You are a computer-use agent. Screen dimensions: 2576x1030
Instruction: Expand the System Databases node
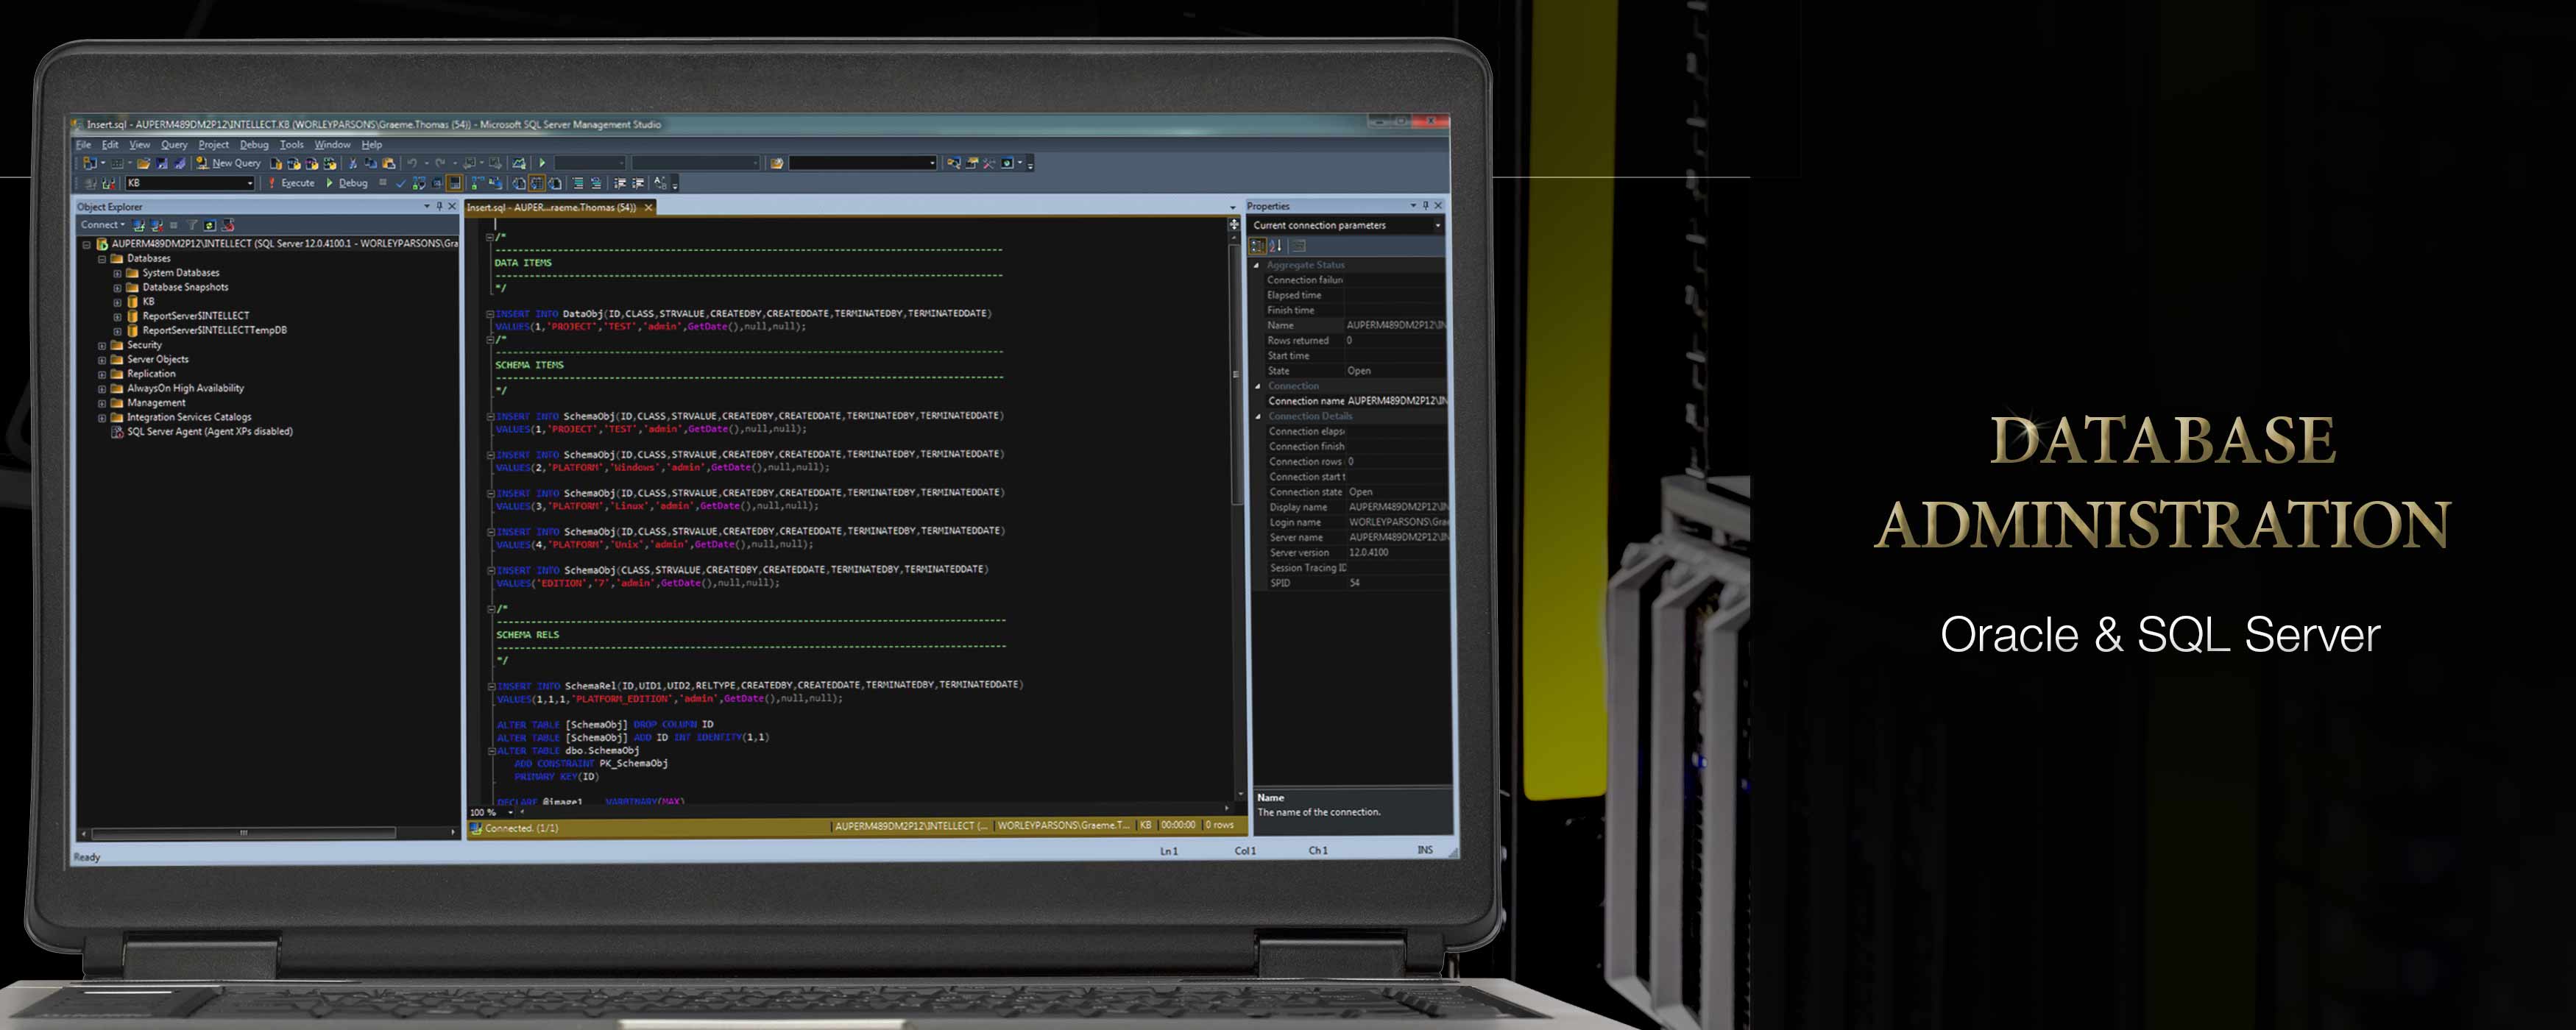click(117, 273)
